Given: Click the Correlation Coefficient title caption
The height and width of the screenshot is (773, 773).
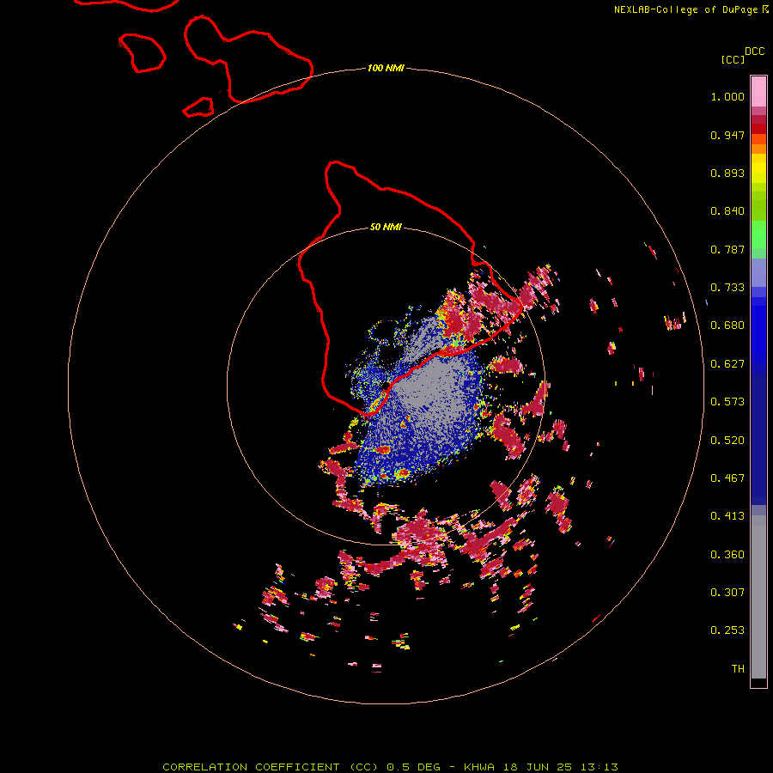Looking at the screenshot, I should (390, 767).
